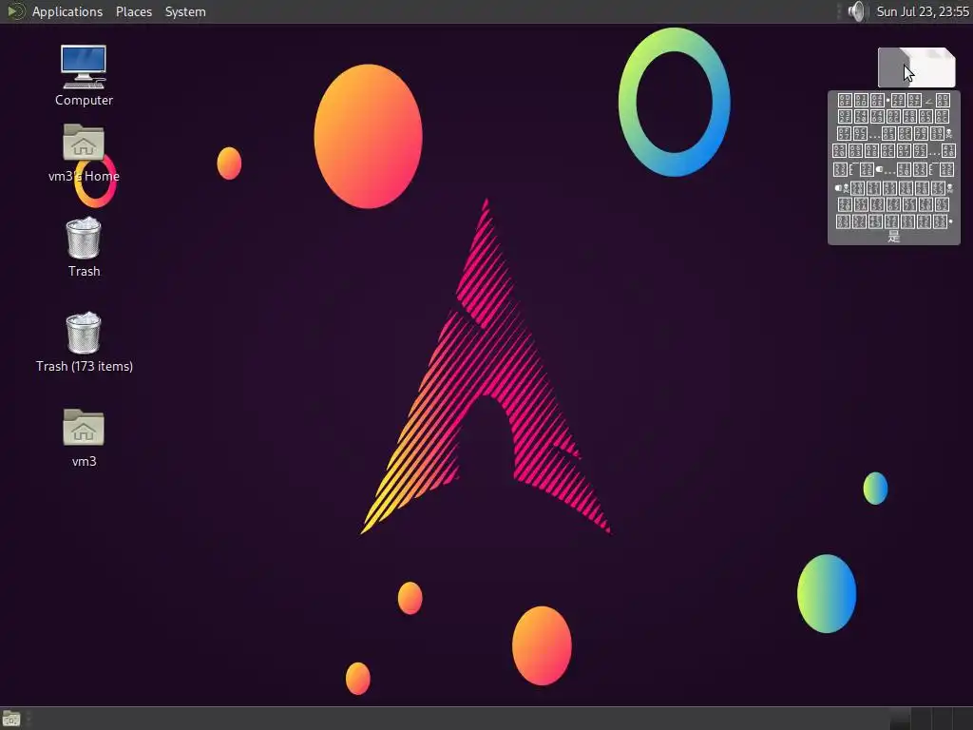
Task: Select the Trash (173 items) desktop icon
Action: point(84,333)
